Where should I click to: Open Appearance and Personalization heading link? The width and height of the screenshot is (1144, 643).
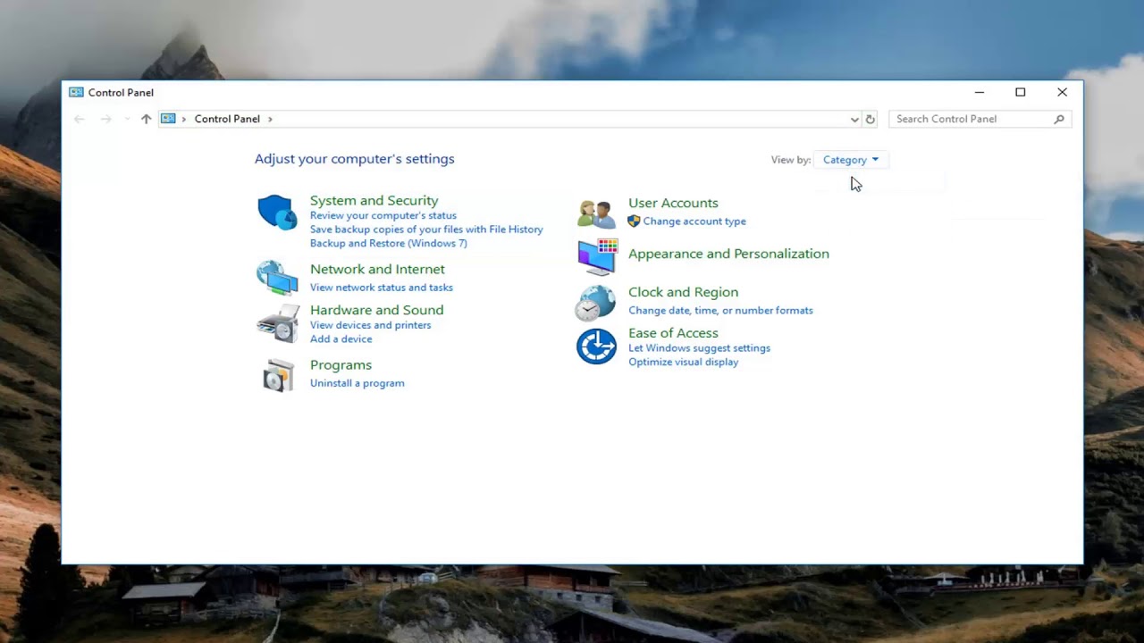click(728, 254)
